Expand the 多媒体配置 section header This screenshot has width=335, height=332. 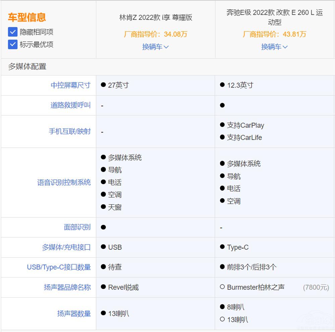pos(26,67)
